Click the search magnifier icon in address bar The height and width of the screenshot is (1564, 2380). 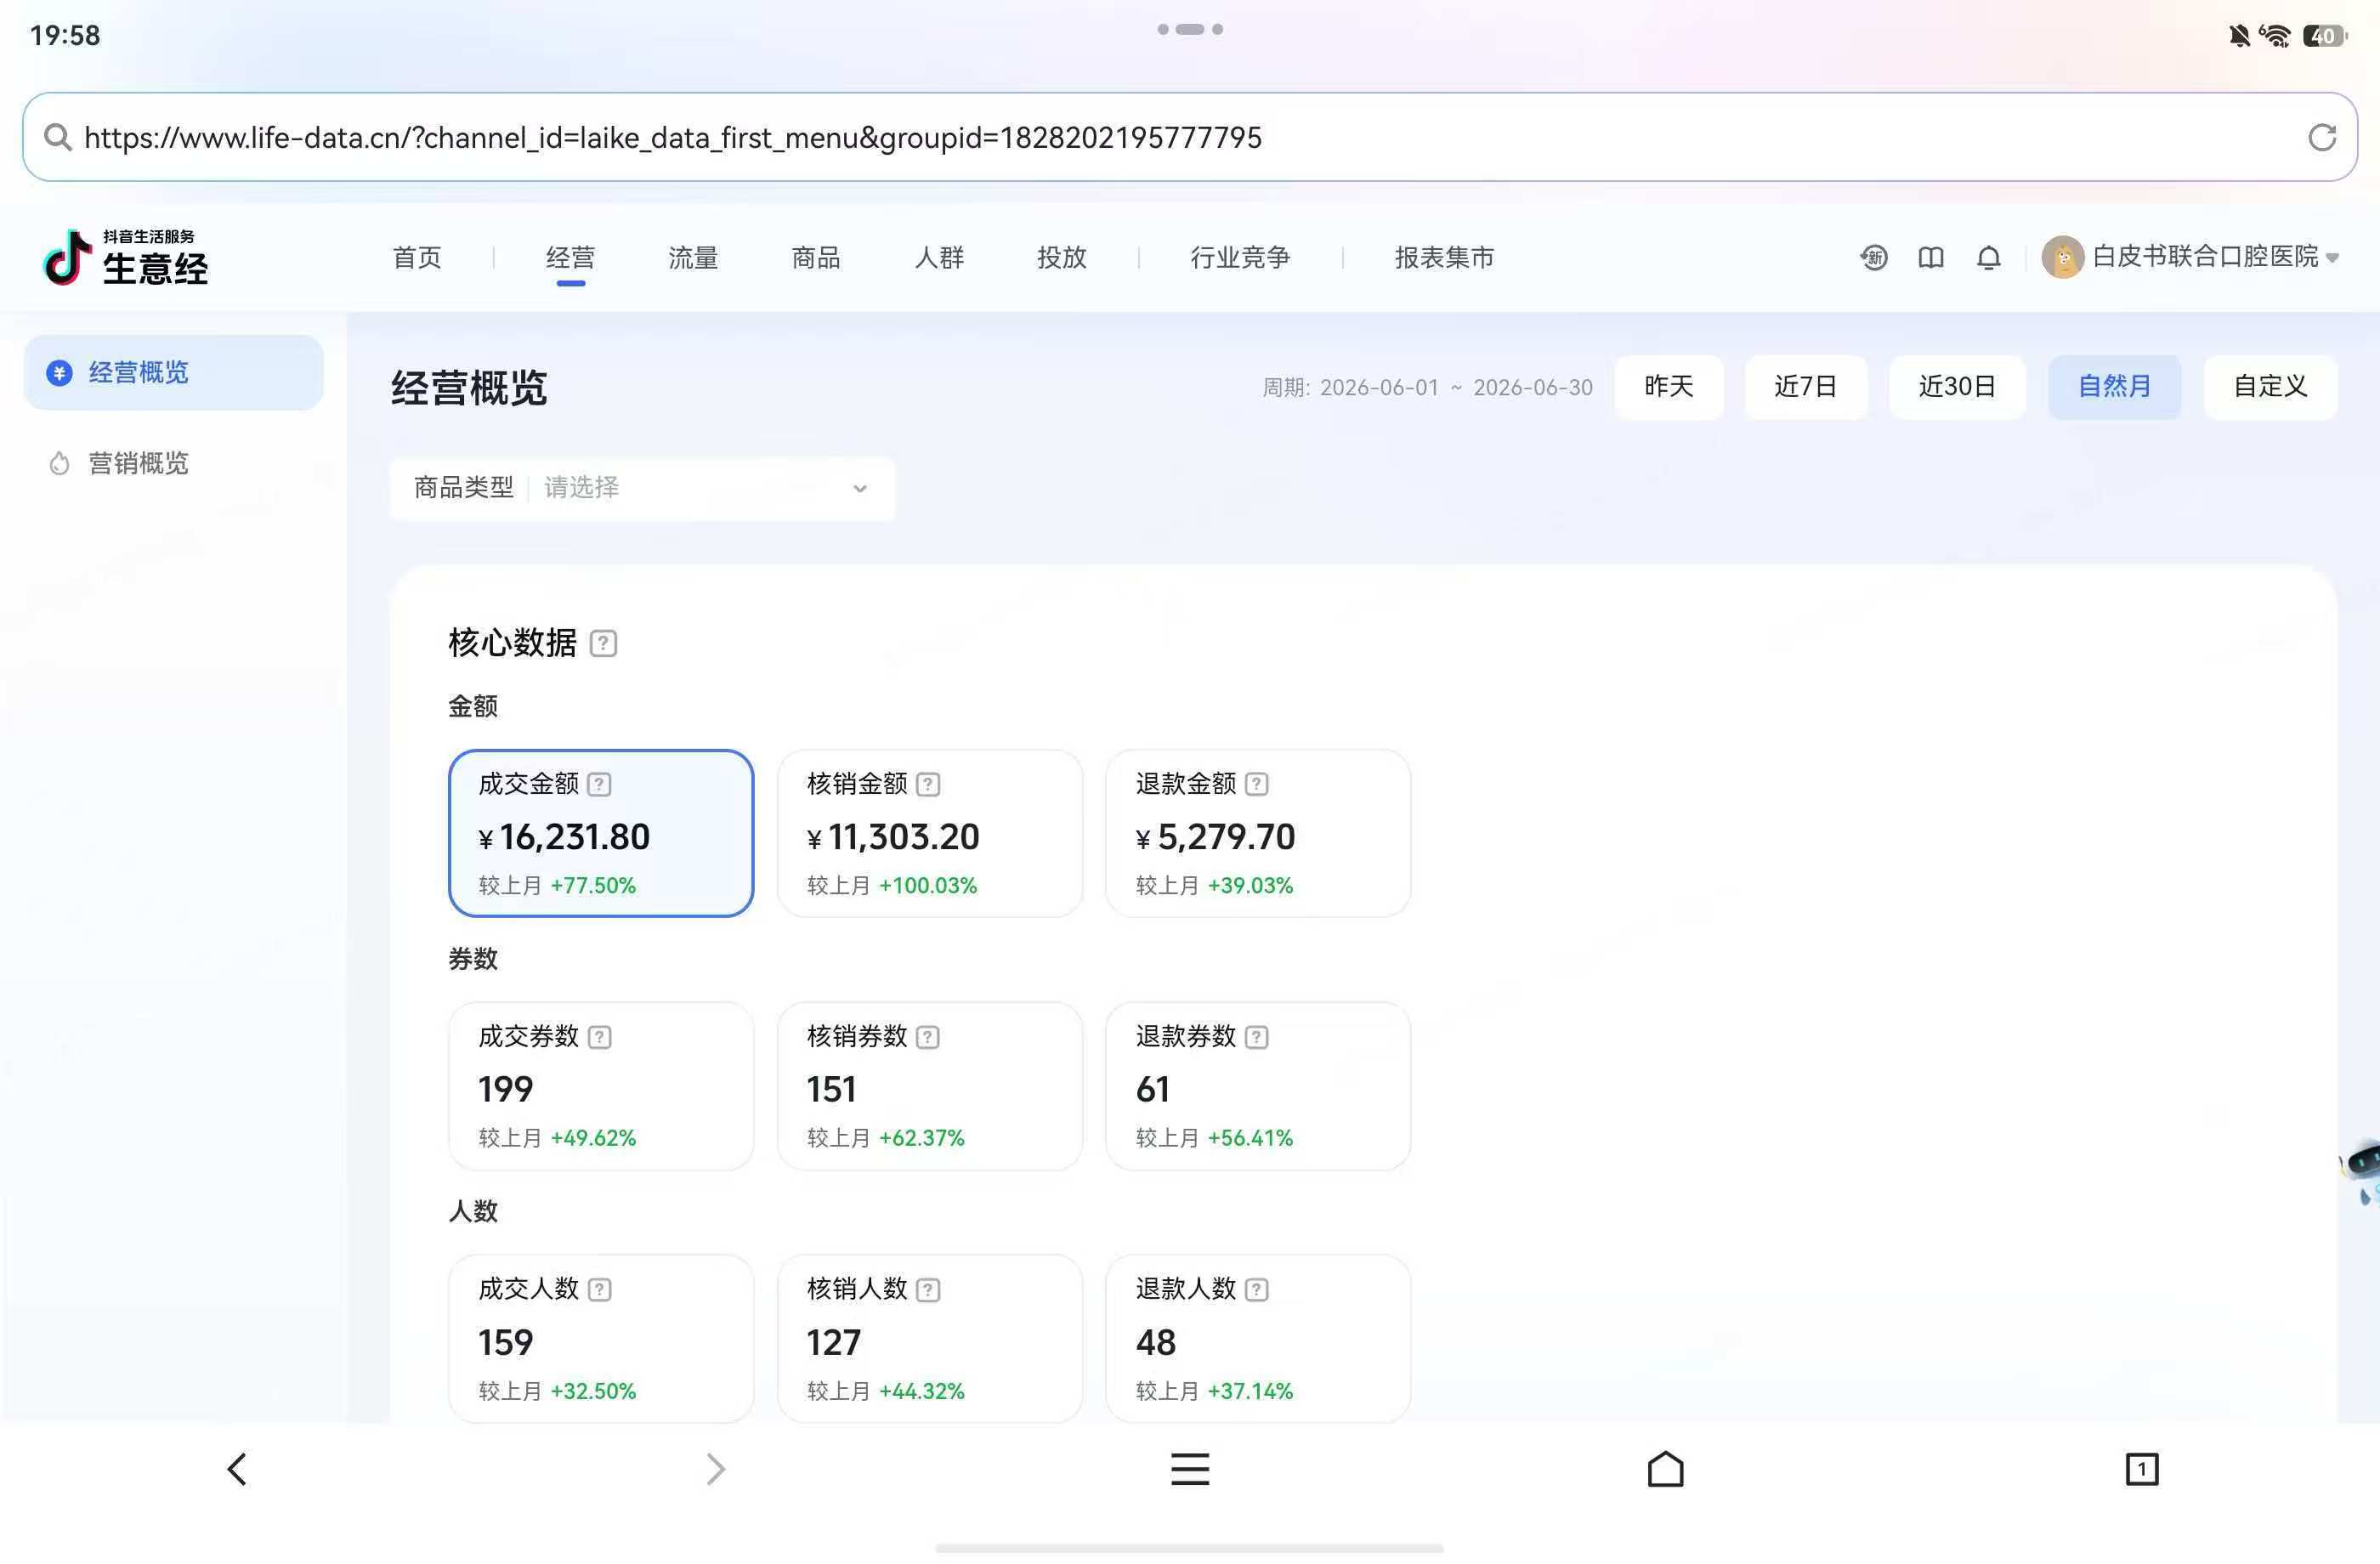coord(58,137)
